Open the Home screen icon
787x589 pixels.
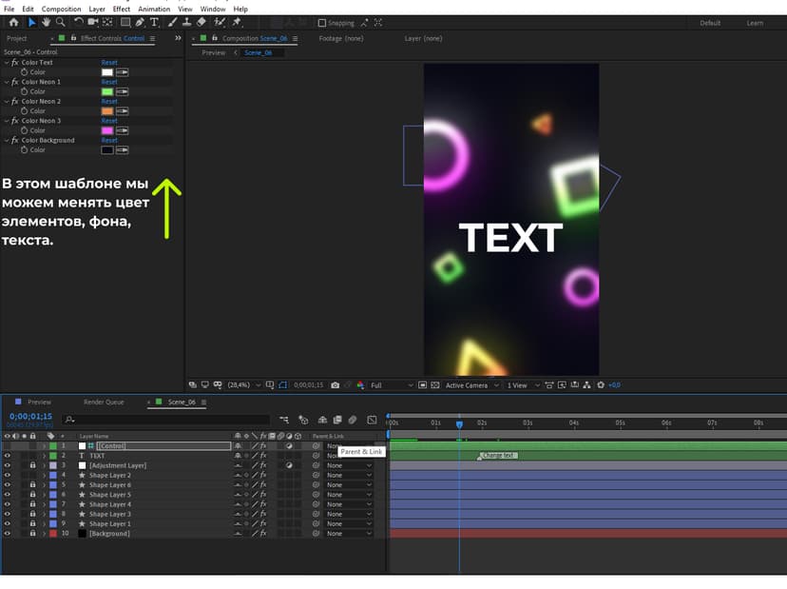[13, 22]
